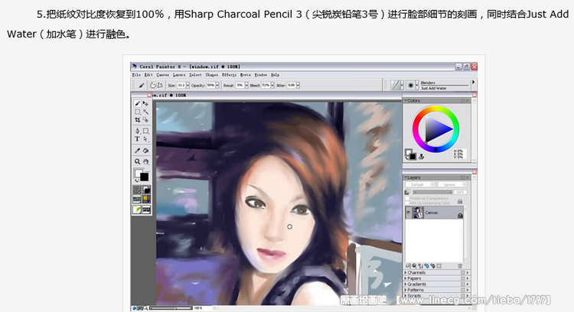Click the swap colors icon in toolbox

coord(137,180)
